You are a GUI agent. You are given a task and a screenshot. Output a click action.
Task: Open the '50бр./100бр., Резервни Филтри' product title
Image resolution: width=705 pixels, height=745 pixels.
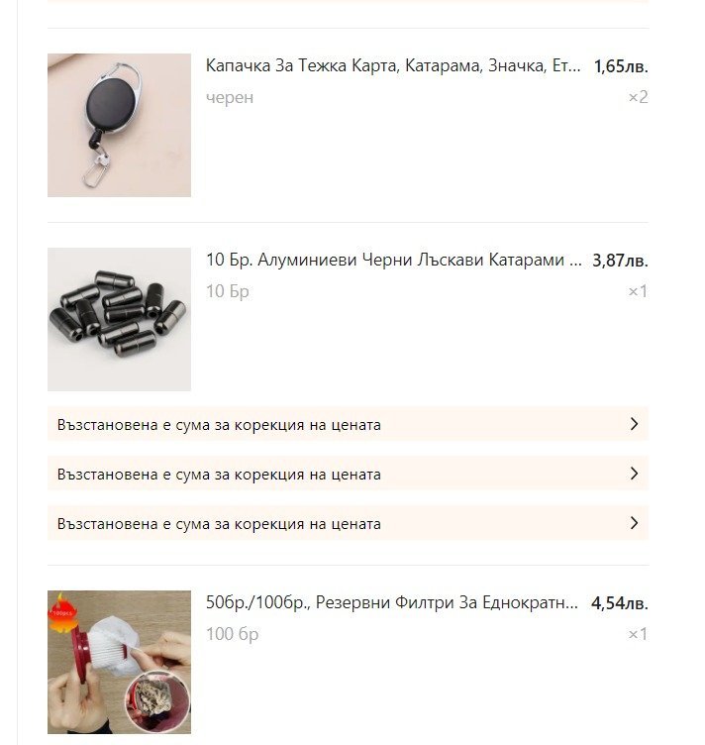coord(392,602)
